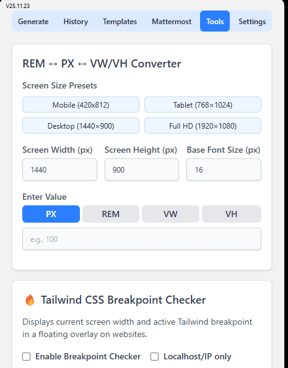This screenshot has width=288, height=368.
Task: Click the Screen Width input field
Action: pyautogui.click(x=59, y=169)
